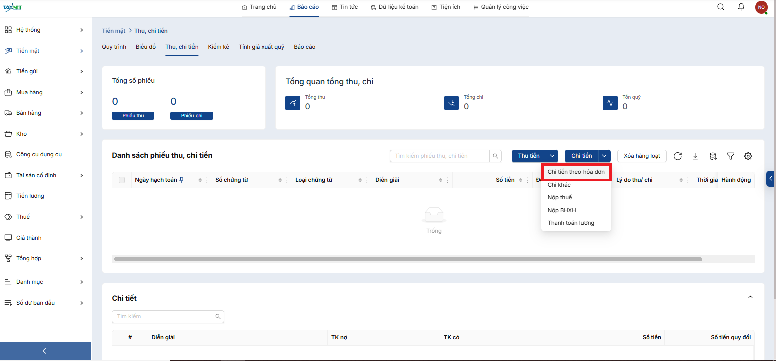Open the NQ user avatar

click(761, 7)
